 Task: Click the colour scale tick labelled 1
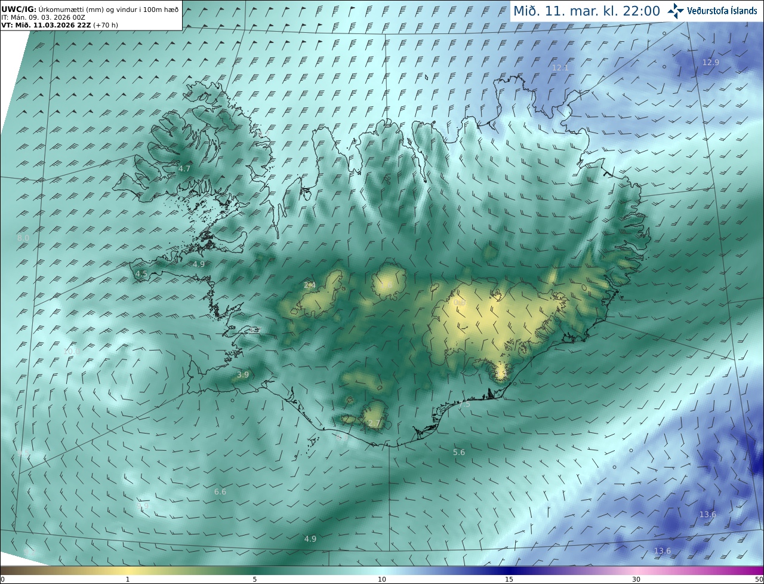point(127,579)
